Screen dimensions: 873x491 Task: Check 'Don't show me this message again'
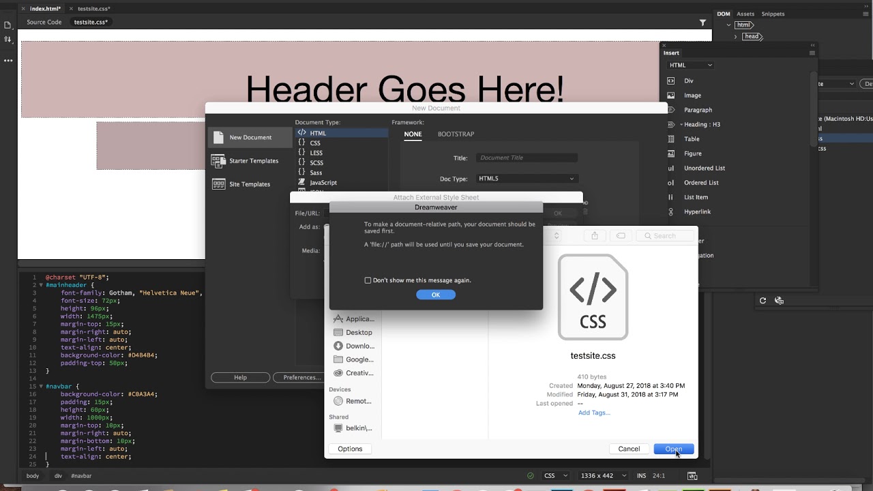(x=368, y=280)
